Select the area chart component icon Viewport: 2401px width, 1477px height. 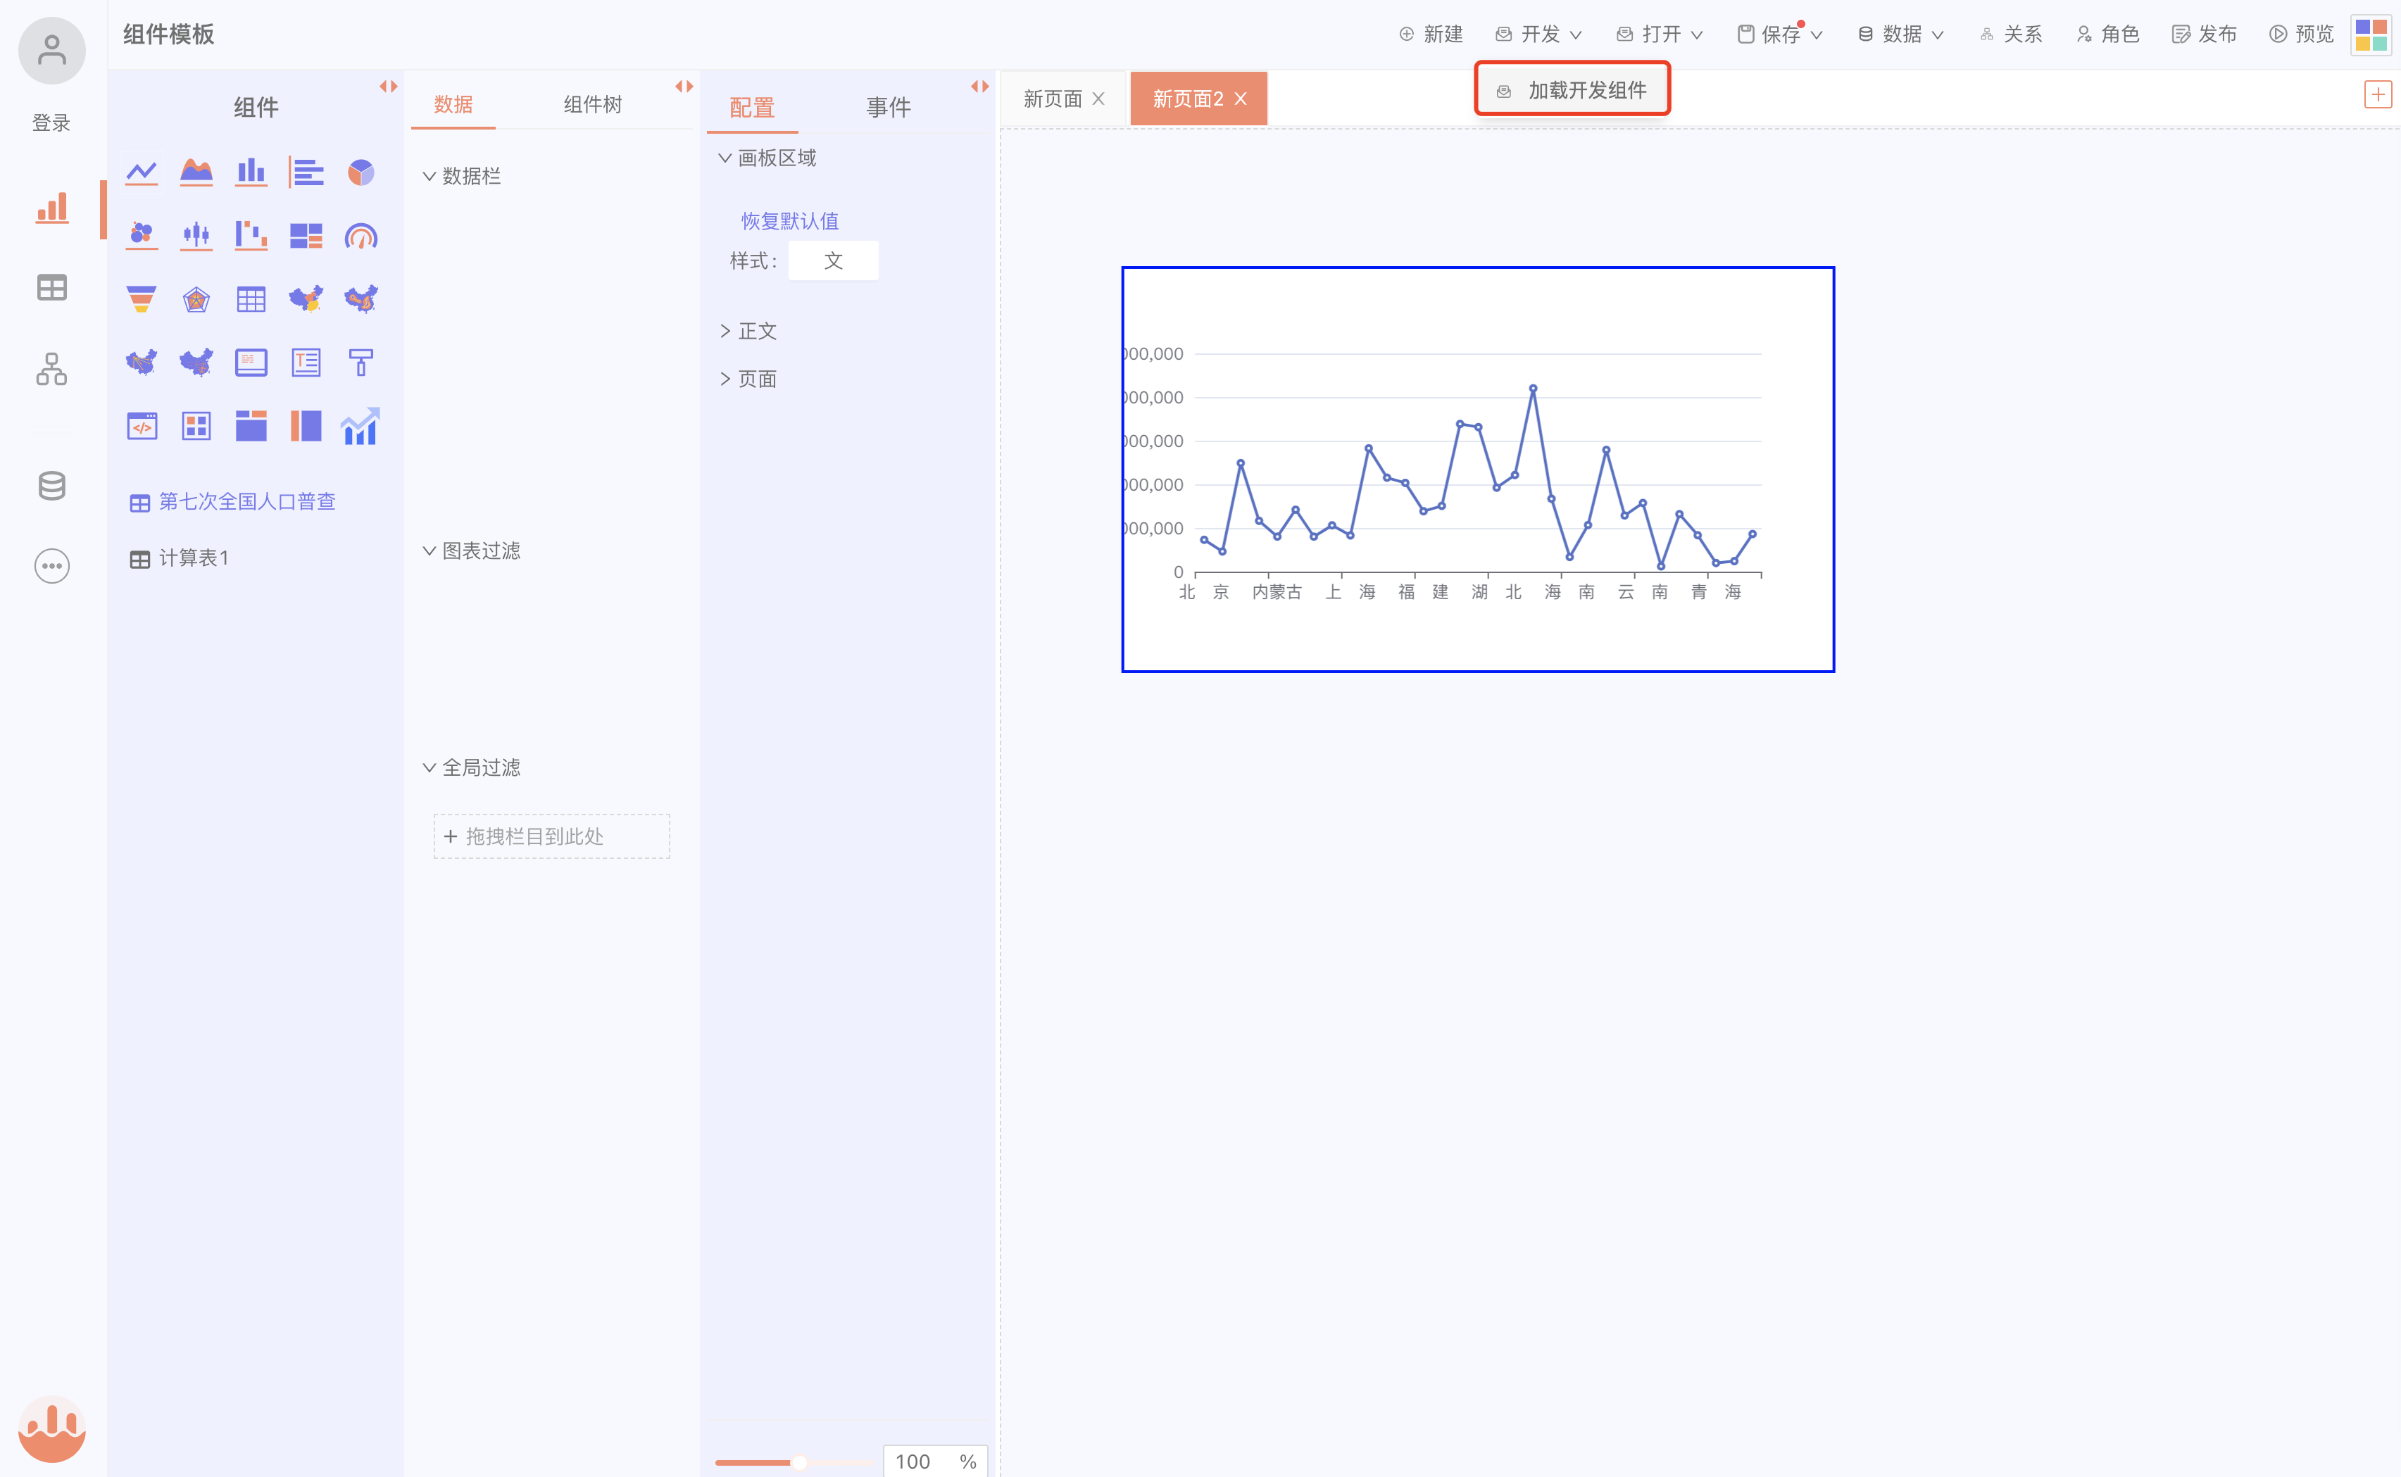(x=196, y=173)
